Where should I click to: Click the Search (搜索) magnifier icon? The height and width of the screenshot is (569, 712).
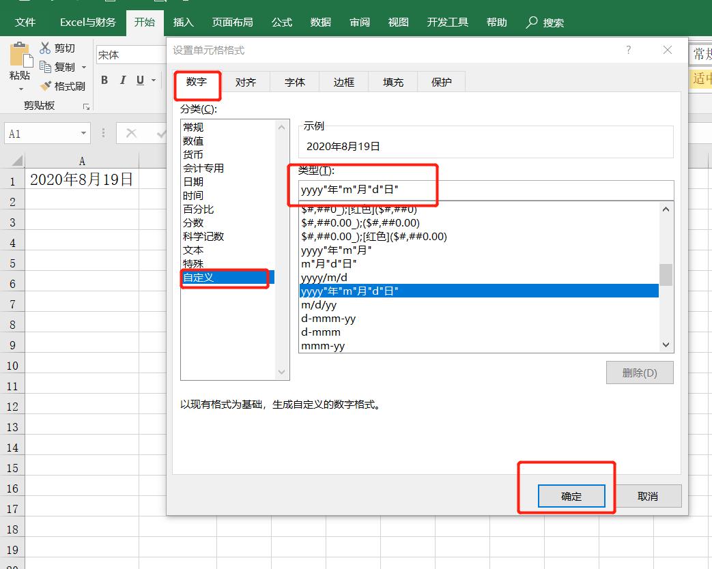click(x=532, y=22)
